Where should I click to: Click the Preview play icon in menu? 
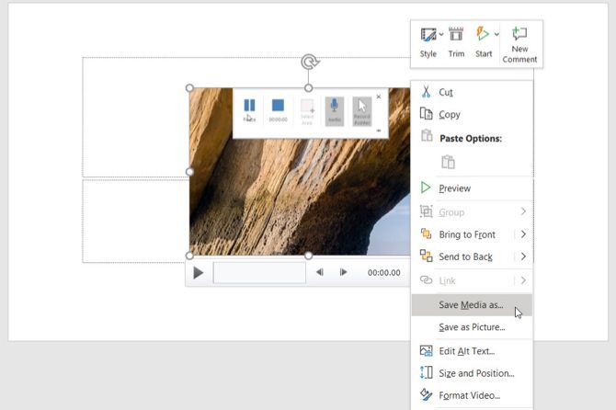point(426,188)
